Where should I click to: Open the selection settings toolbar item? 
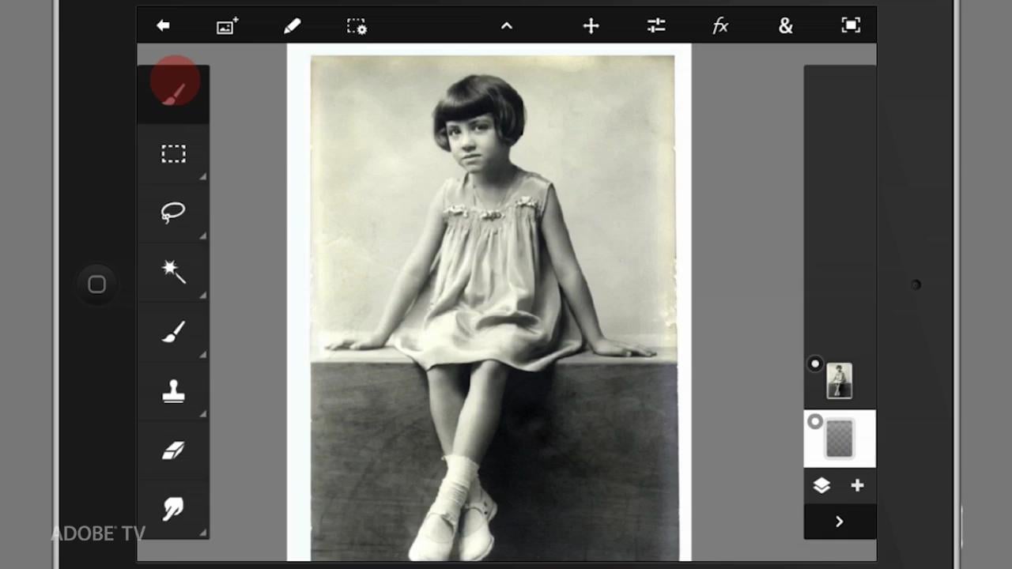[x=356, y=26]
